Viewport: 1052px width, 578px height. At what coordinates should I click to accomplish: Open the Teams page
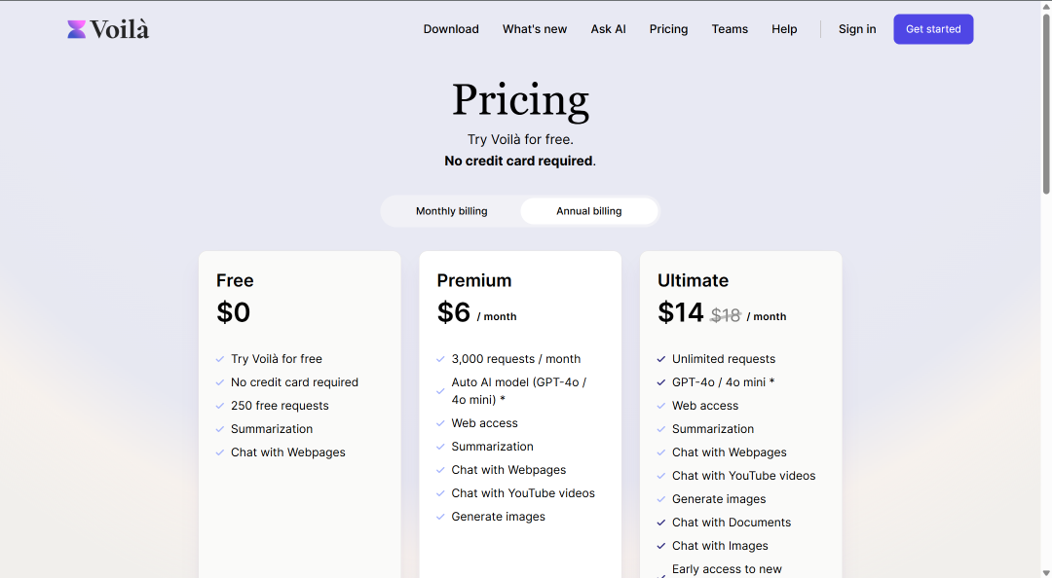pos(730,29)
